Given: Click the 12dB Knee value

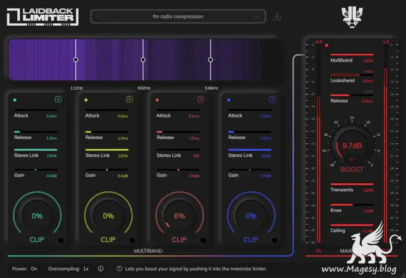Looking at the screenshot, I should pos(368,211).
